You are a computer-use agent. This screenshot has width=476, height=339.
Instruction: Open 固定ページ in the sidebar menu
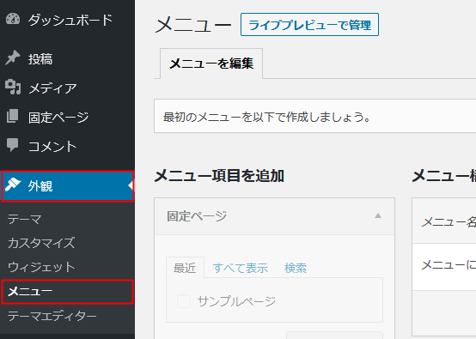(58, 118)
